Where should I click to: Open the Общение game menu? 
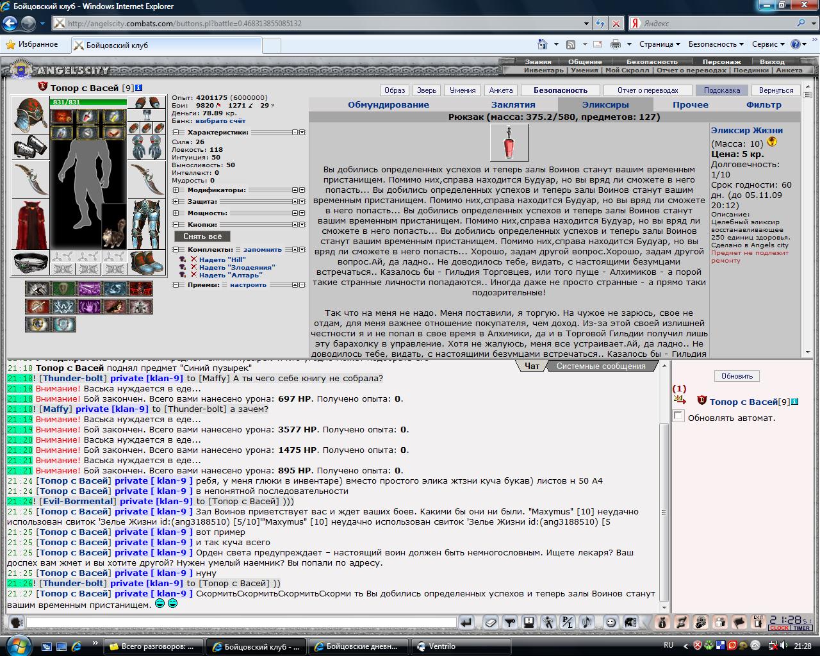585,62
